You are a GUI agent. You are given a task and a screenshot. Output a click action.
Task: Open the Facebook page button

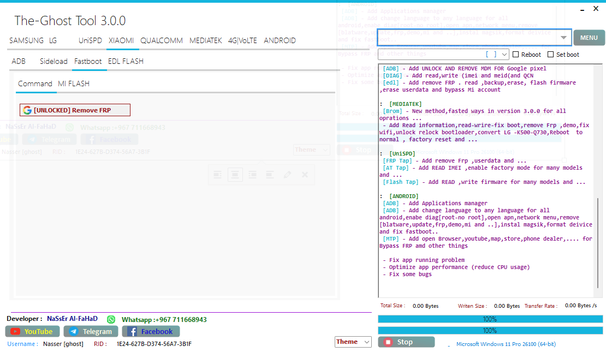151,331
